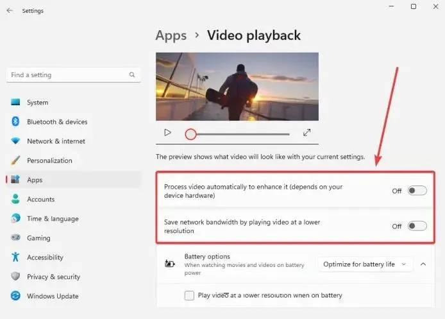Click the Apps breadcrumb link

171,36
